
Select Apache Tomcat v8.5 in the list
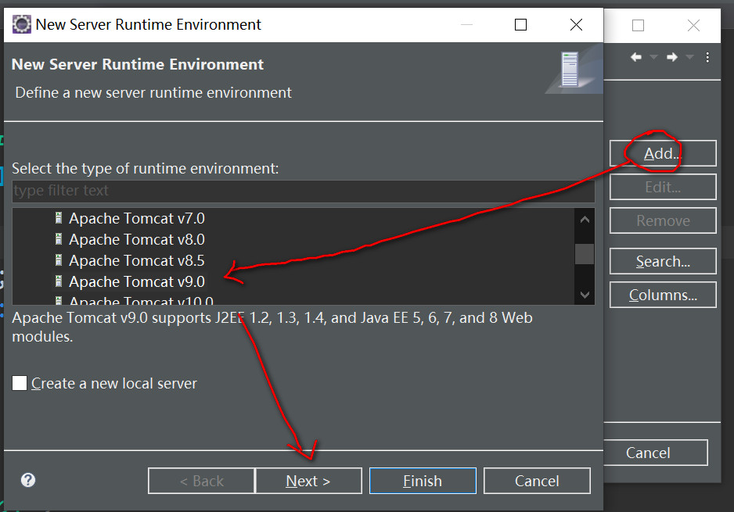pyautogui.click(x=137, y=260)
